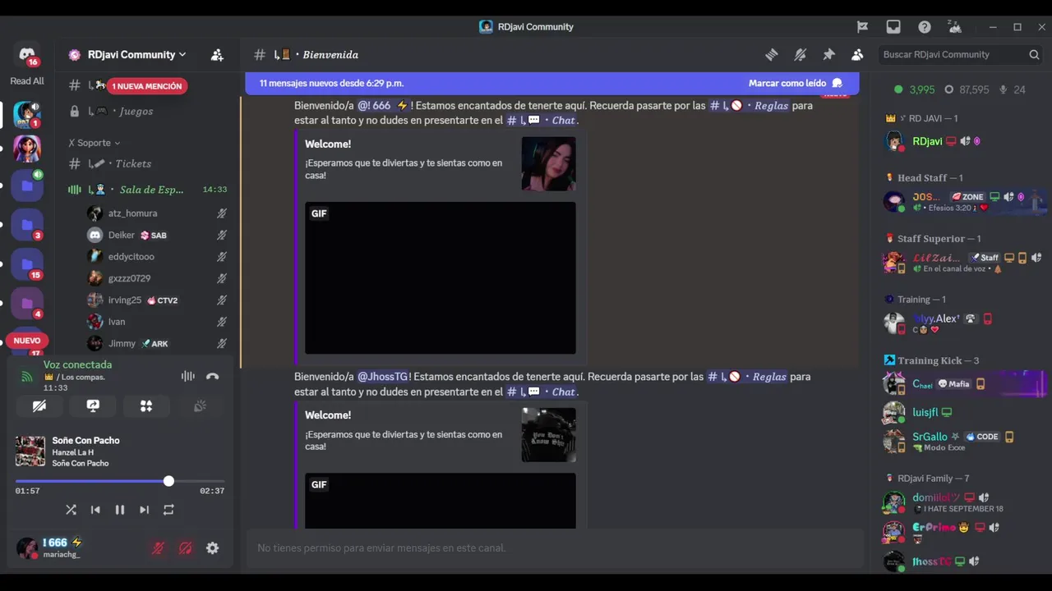This screenshot has width=1052, height=591.
Task: Open the mariachg_ user profile avatar
Action: tap(27, 548)
